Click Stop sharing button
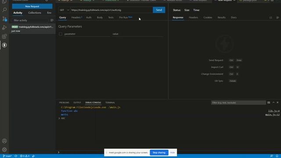281x158 pixels. tap(159, 153)
